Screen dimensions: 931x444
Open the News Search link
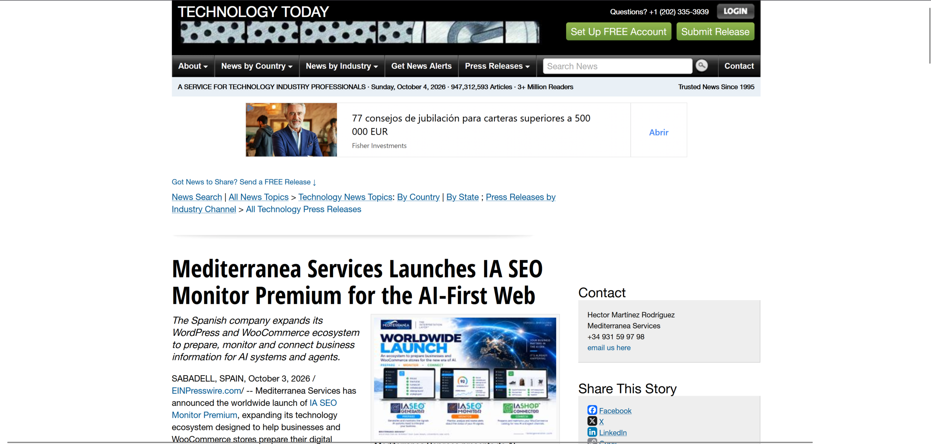point(197,197)
